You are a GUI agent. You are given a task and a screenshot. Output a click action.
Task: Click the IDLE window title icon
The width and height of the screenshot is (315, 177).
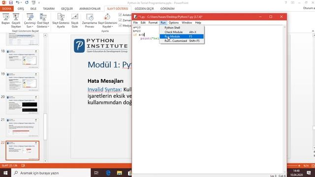(x=136, y=17)
